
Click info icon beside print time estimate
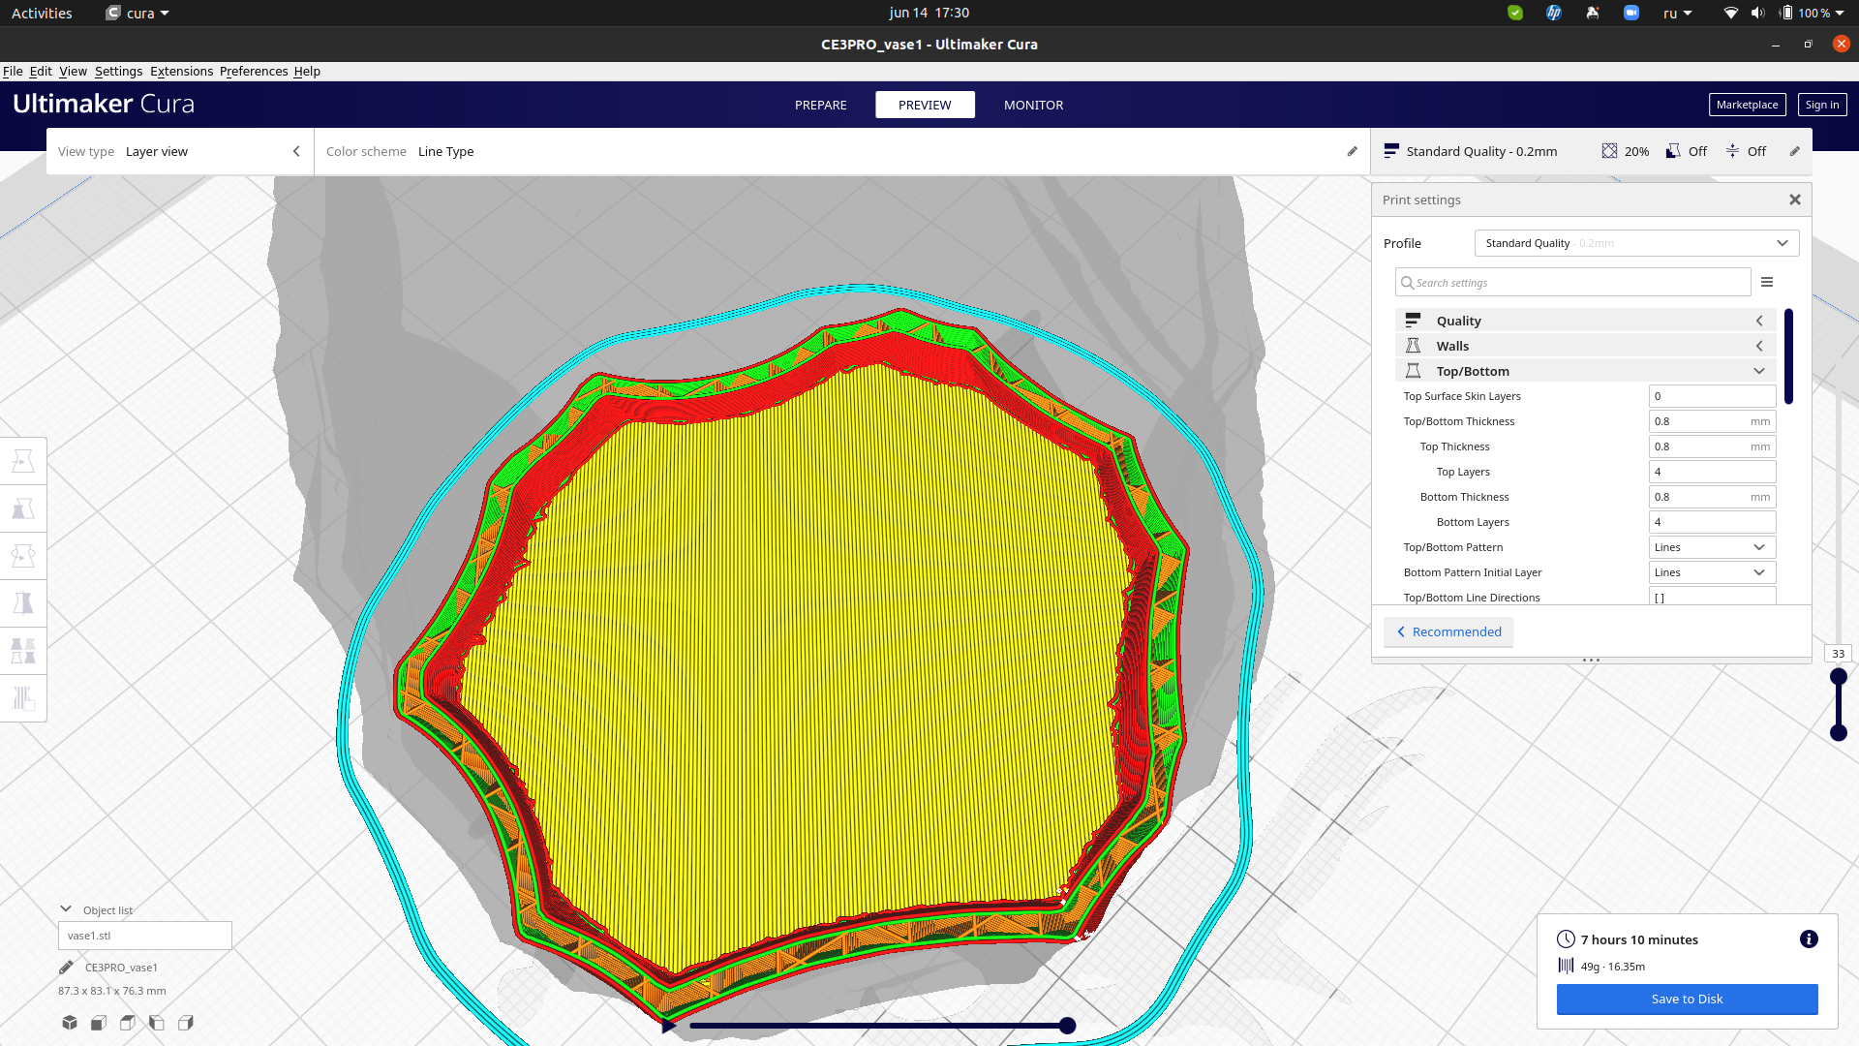[1809, 939]
